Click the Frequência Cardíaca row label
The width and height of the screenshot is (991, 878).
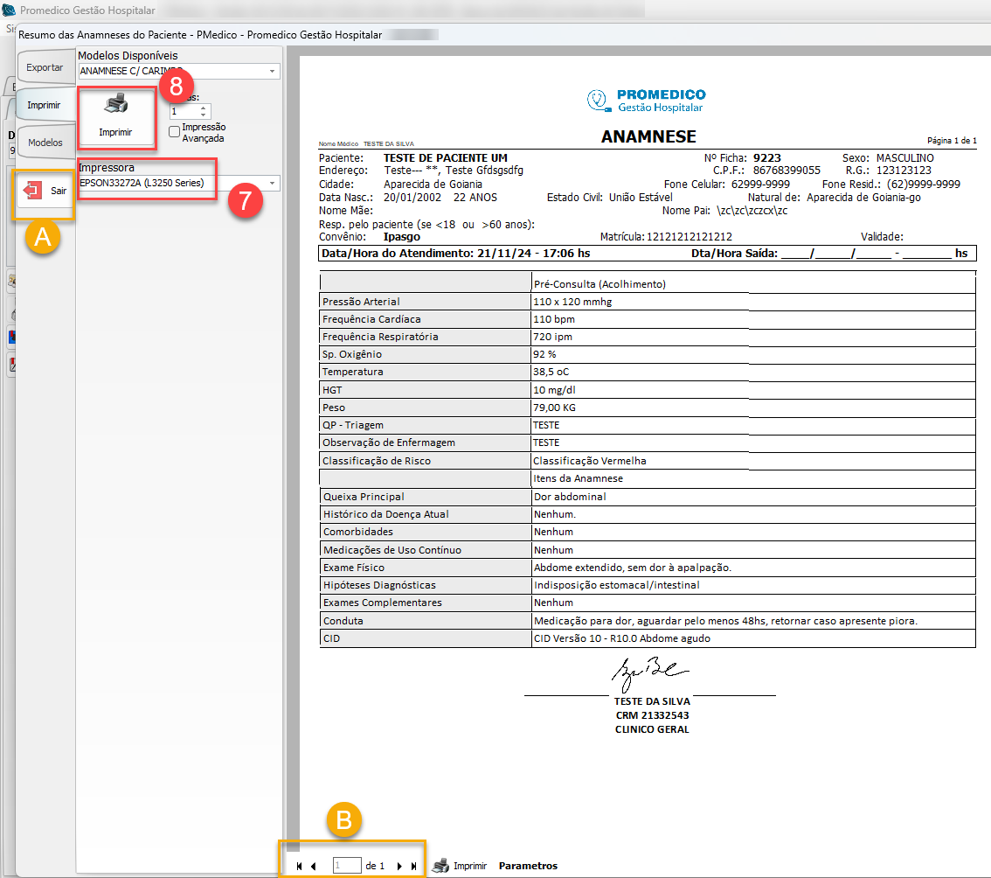[371, 319]
